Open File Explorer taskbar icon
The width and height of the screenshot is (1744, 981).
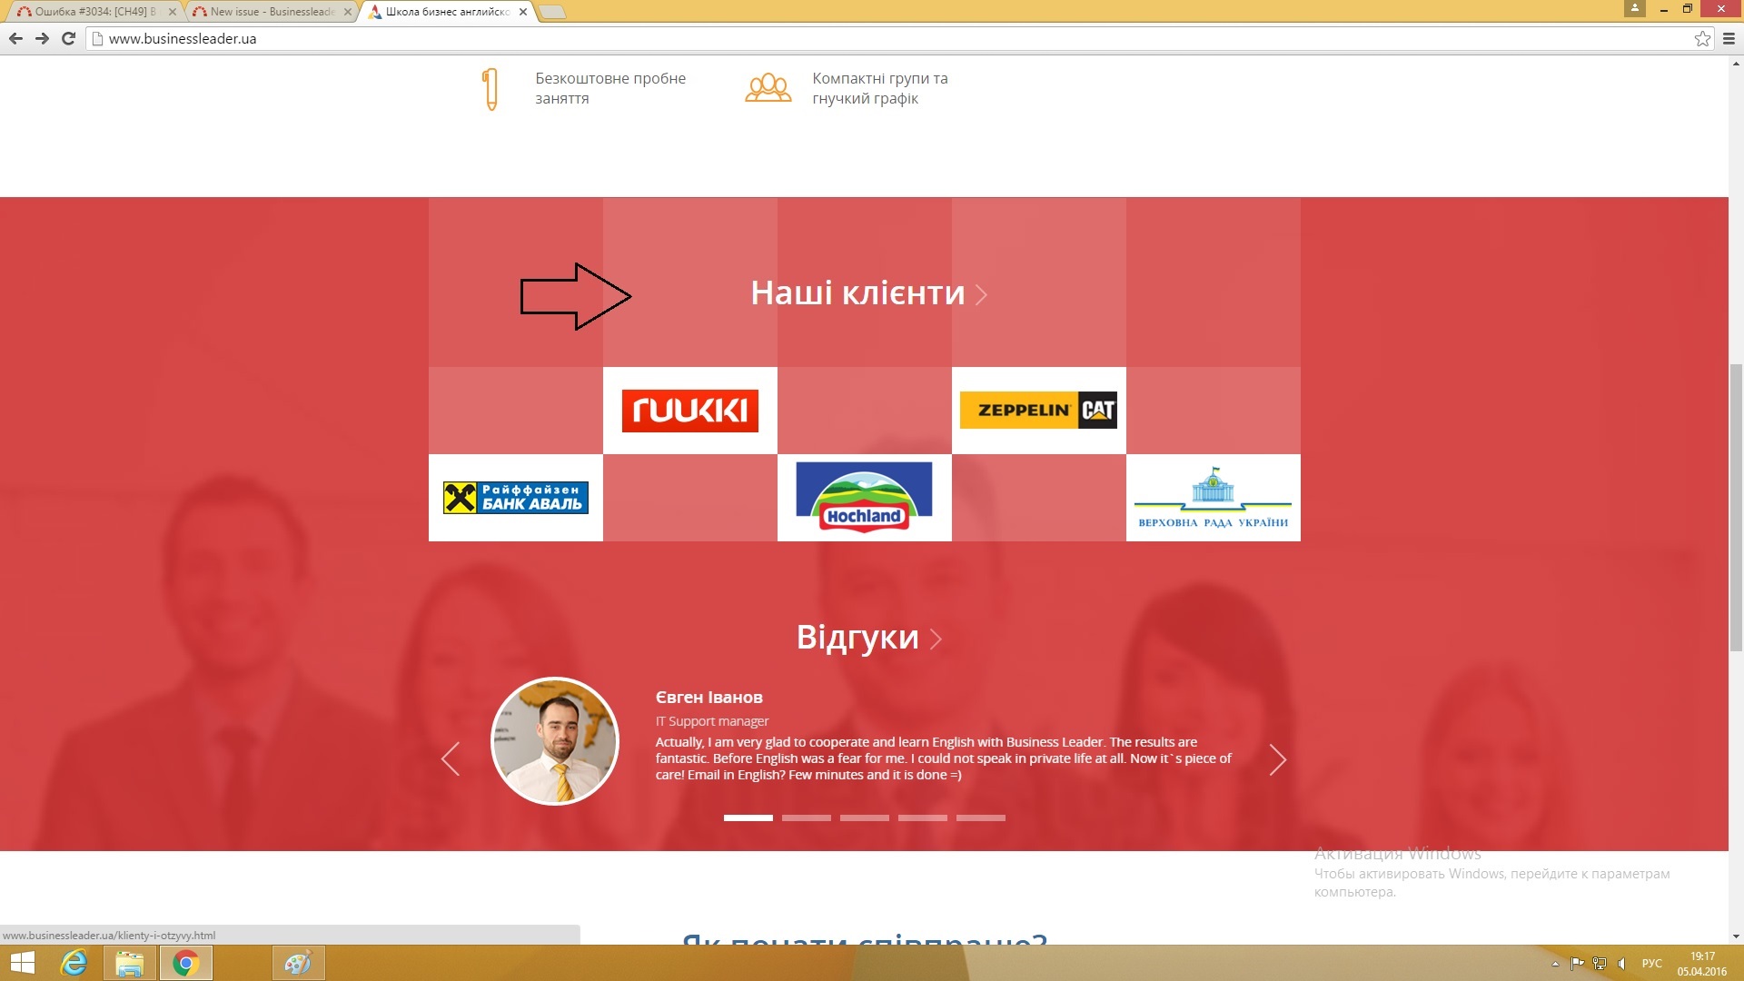pos(130,963)
